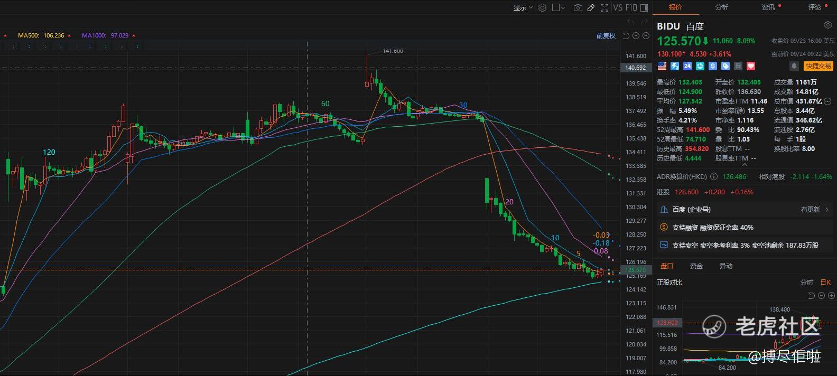This screenshot has width=837, height=376.
Task: Click the blue dollar sign icon
Action: click(712, 66)
